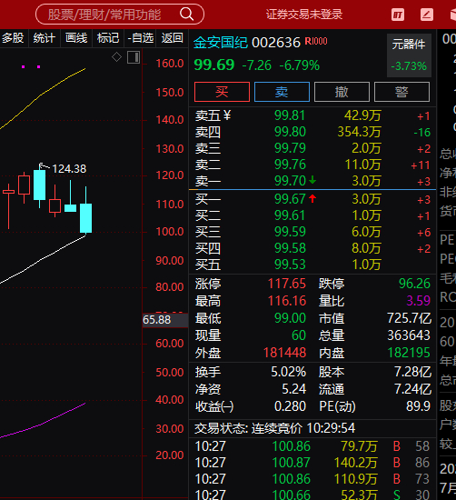The height and width of the screenshot is (500, 456).
Task: Click the pencil edit icon in top bar
Action: point(427,15)
